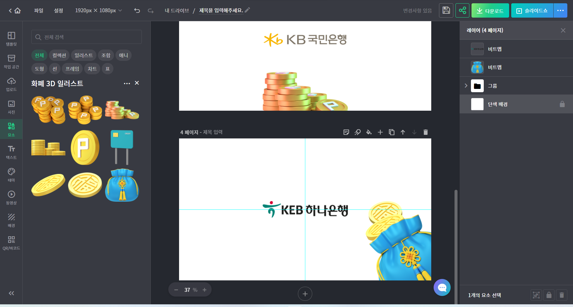This screenshot has height=307, width=573.
Task: Open the 배경 sidebar panel
Action: pyautogui.click(x=11, y=220)
